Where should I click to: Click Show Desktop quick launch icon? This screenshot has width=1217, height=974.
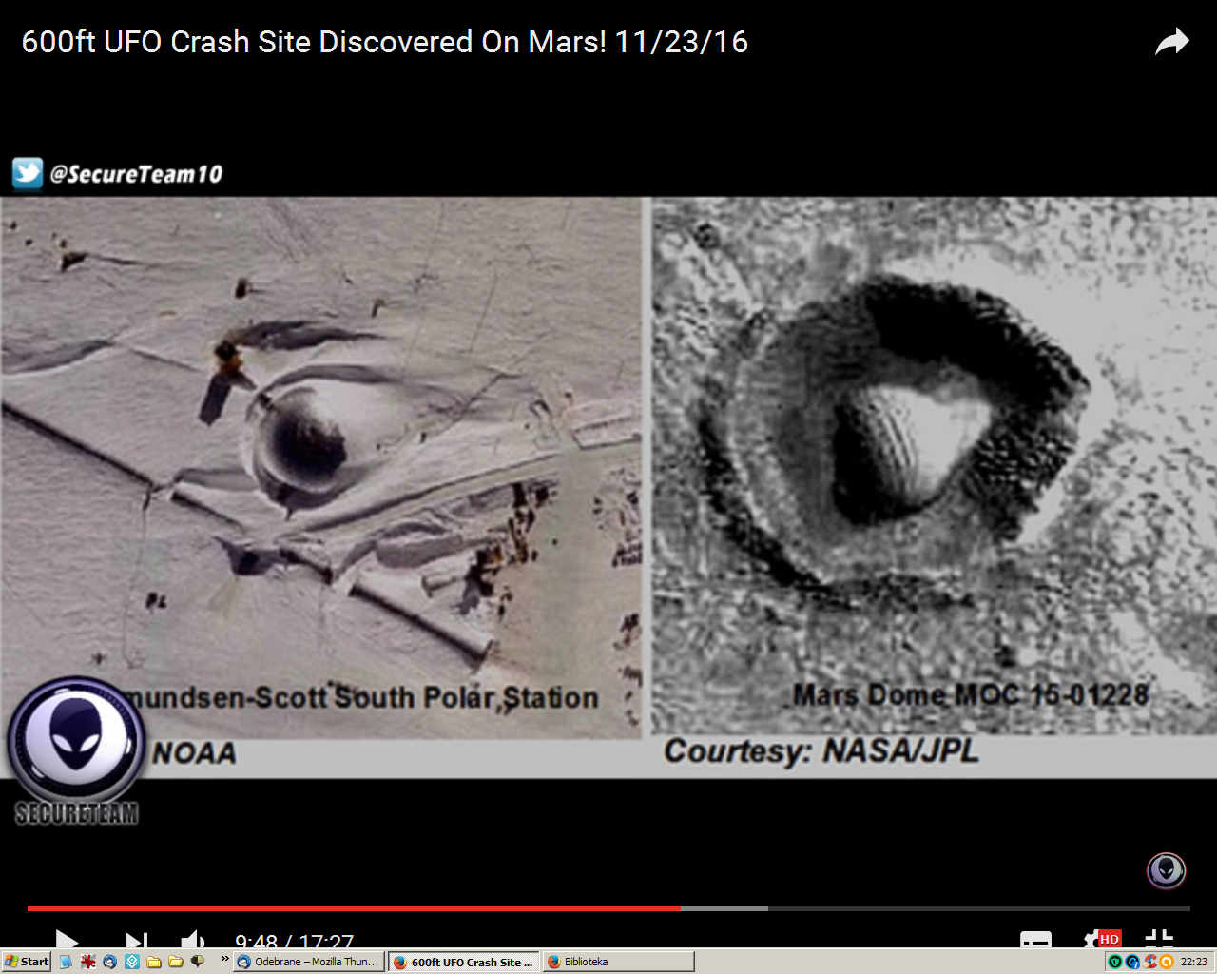point(66,962)
